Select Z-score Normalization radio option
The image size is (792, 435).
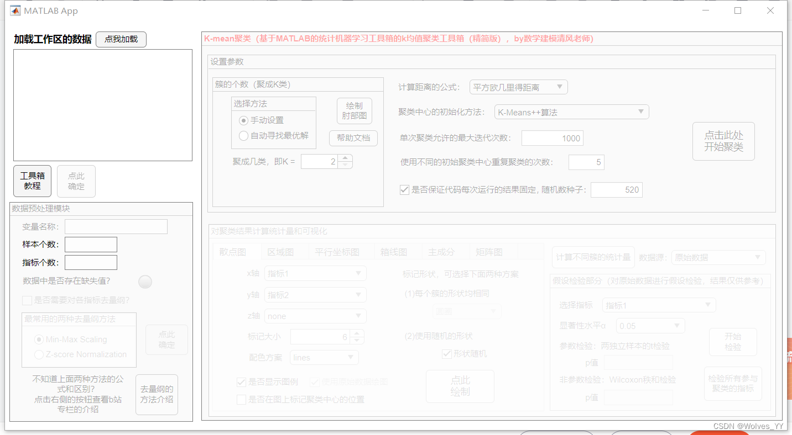[x=39, y=354]
